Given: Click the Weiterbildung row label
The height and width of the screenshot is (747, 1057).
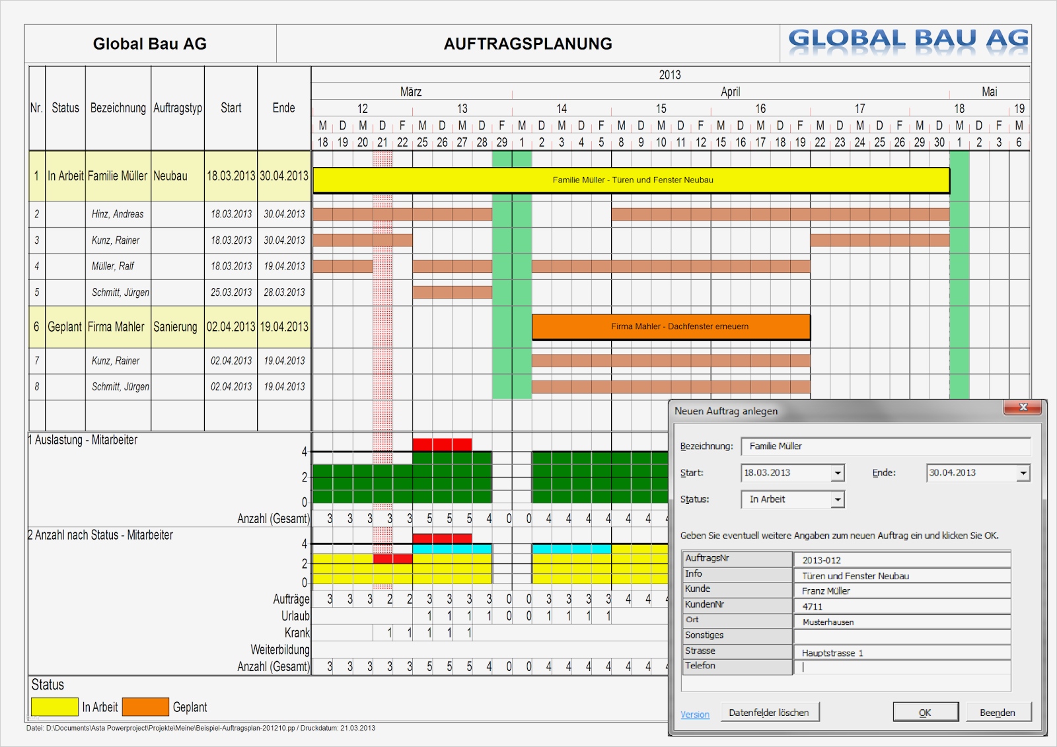Looking at the screenshot, I should (x=280, y=650).
